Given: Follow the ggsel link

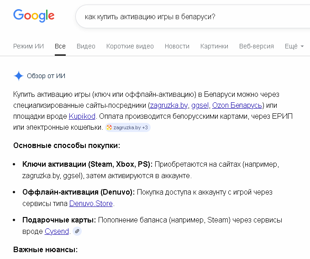Looking at the screenshot, I should tap(200, 106).
